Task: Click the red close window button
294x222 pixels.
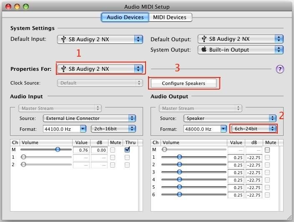Action: pos(8,7)
